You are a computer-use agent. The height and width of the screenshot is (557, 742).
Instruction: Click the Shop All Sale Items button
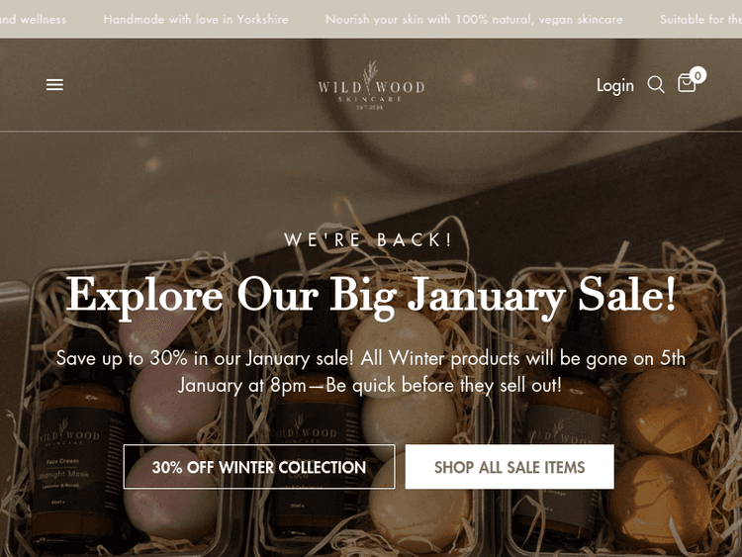tap(510, 467)
